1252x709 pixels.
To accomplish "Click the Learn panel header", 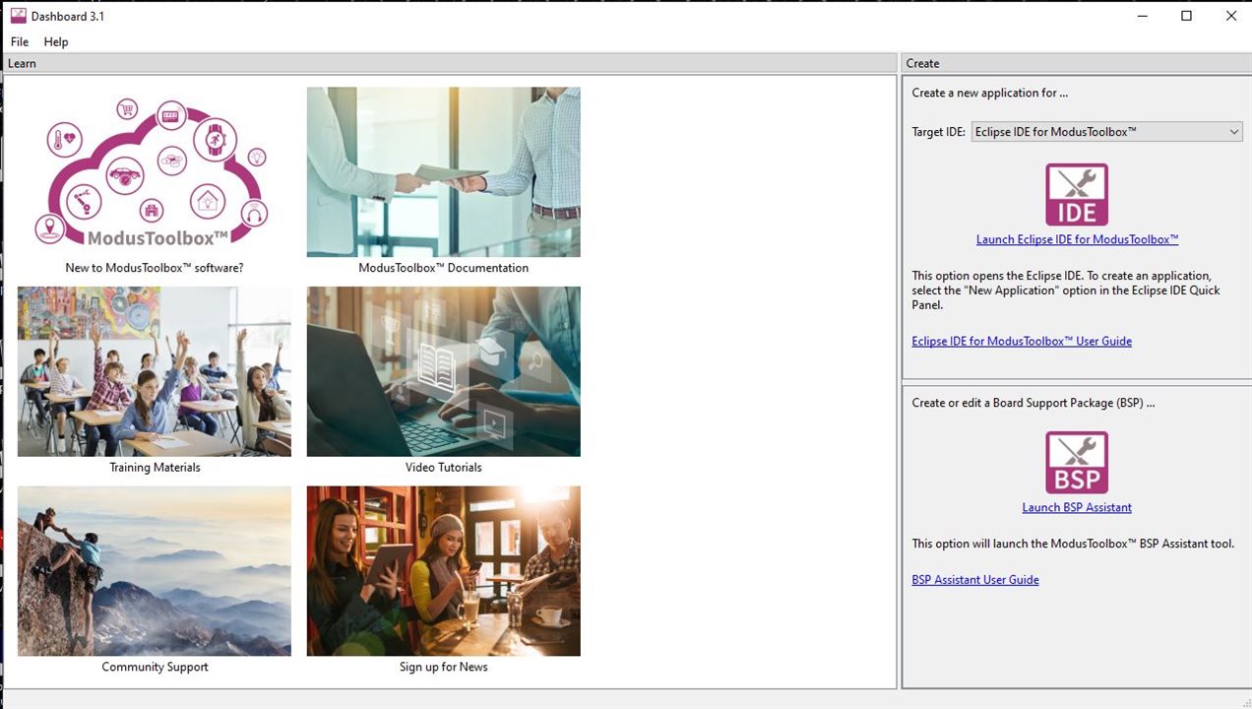I will (450, 63).
